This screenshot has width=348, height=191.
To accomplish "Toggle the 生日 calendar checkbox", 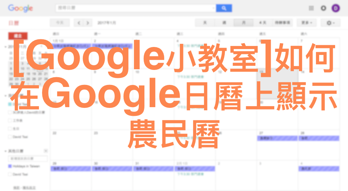I will [x=10, y=129].
